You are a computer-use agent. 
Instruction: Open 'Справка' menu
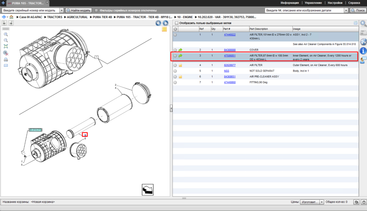click(x=354, y=3)
